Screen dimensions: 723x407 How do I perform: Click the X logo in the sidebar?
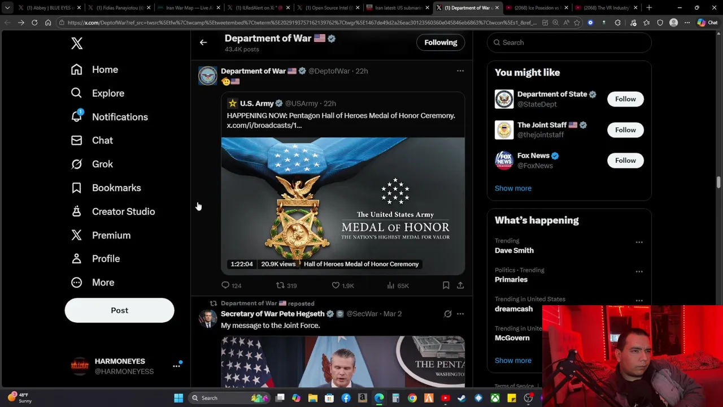click(x=77, y=44)
